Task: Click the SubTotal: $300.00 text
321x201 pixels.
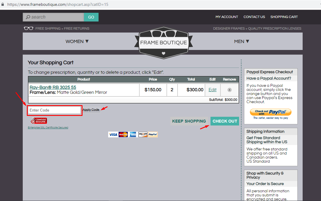Action: (x=223, y=100)
